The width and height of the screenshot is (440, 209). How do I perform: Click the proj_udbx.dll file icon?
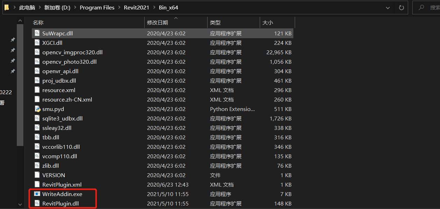(x=37, y=81)
